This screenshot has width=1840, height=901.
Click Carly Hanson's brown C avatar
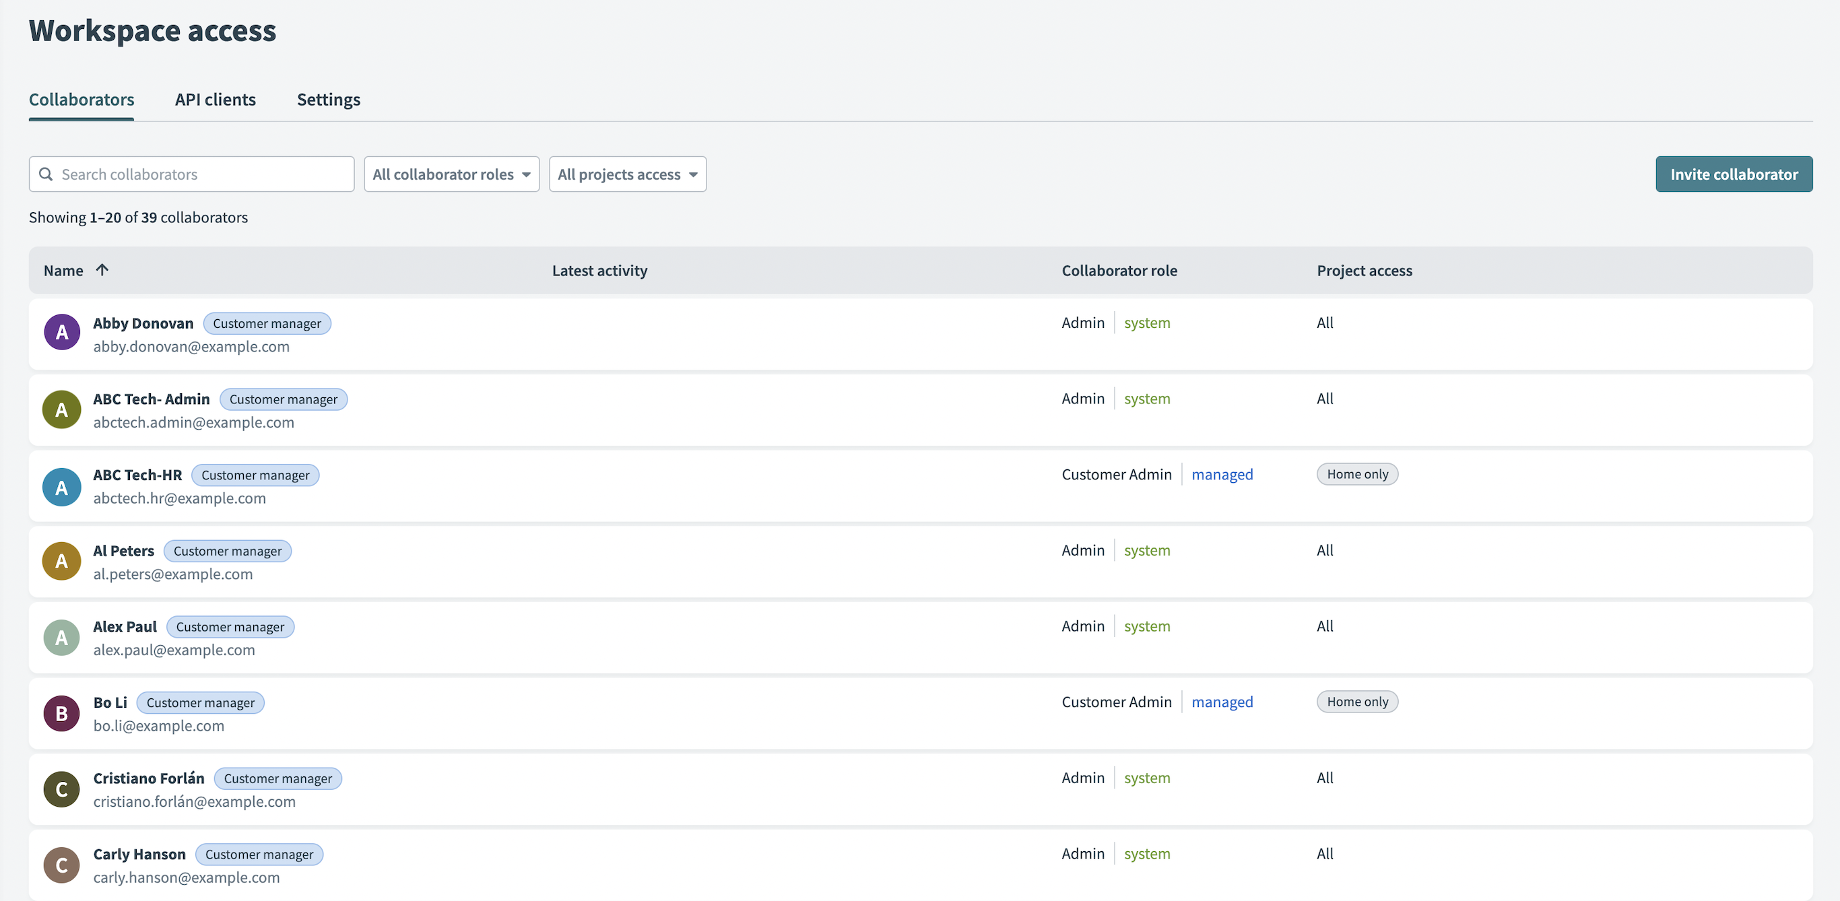click(x=62, y=865)
